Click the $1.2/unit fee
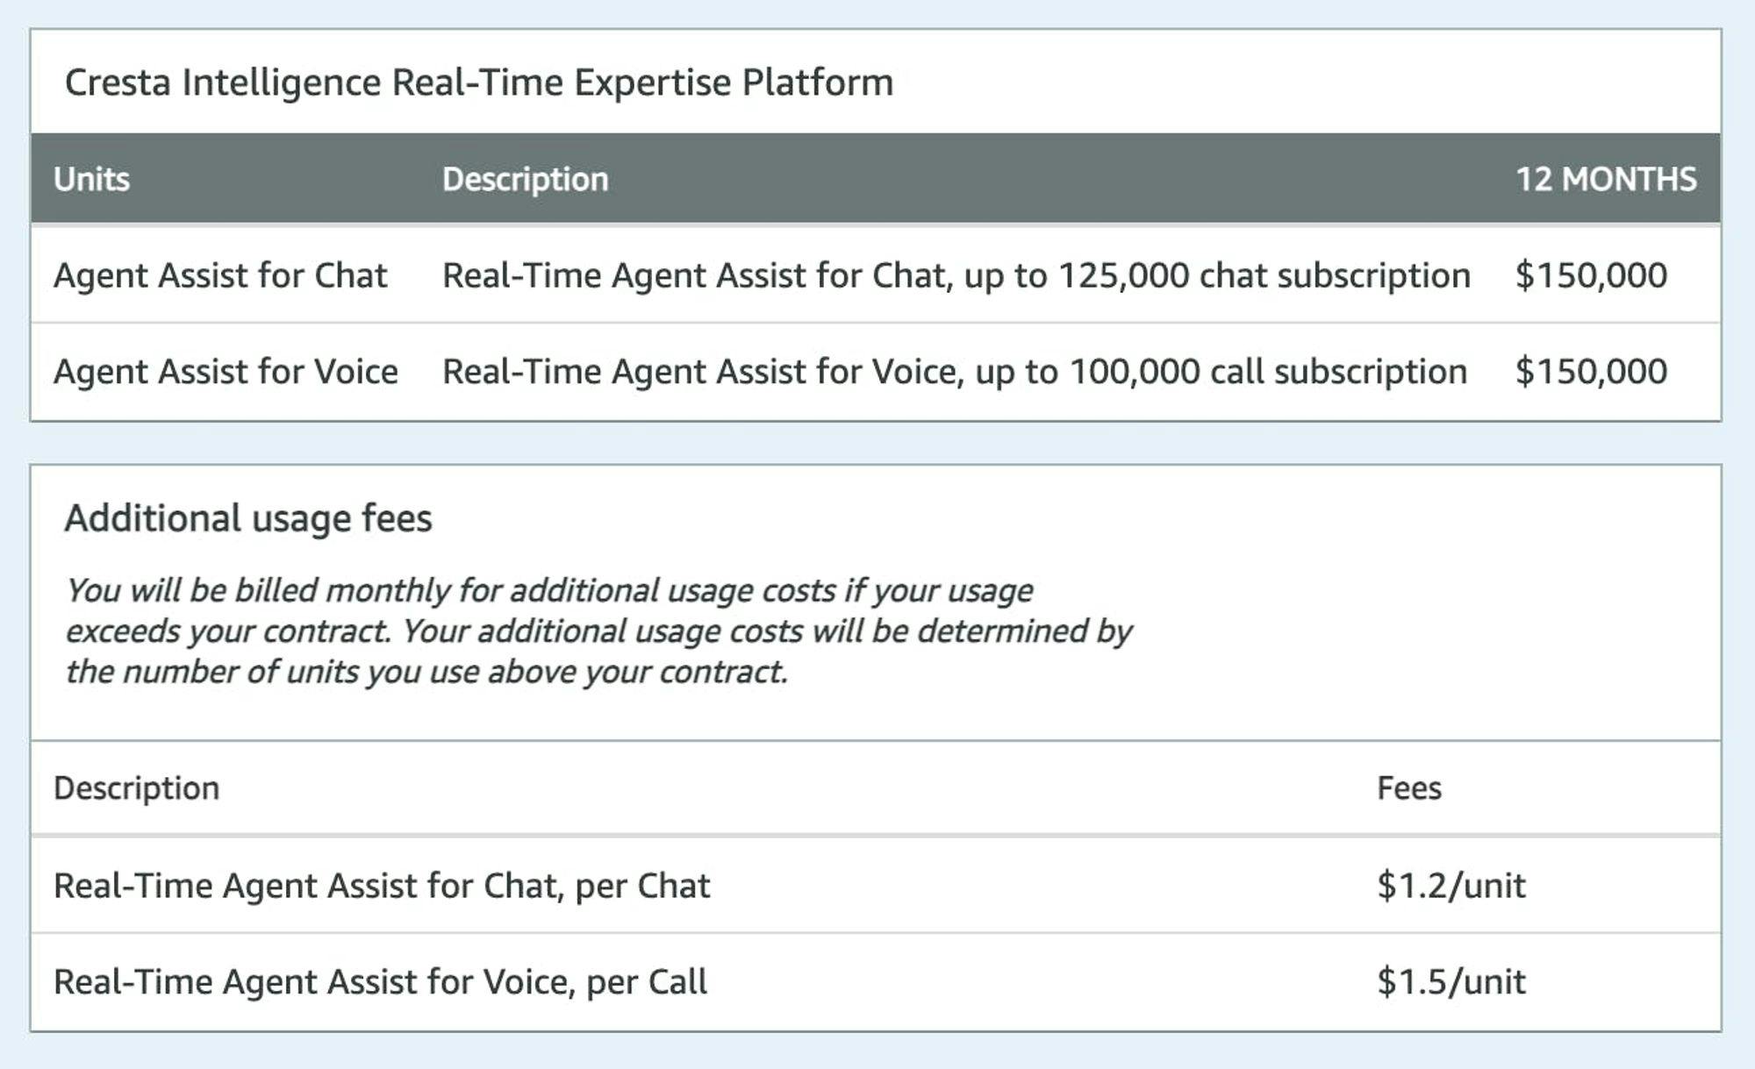Viewport: 1755px width, 1069px height. 1451,886
